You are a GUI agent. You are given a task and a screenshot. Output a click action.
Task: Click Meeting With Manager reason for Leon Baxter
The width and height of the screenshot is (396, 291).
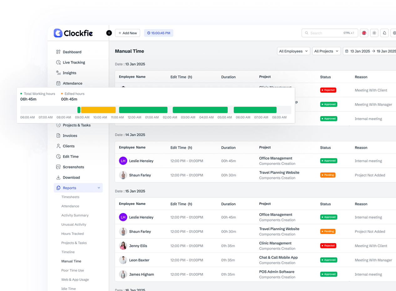(x=373, y=260)
